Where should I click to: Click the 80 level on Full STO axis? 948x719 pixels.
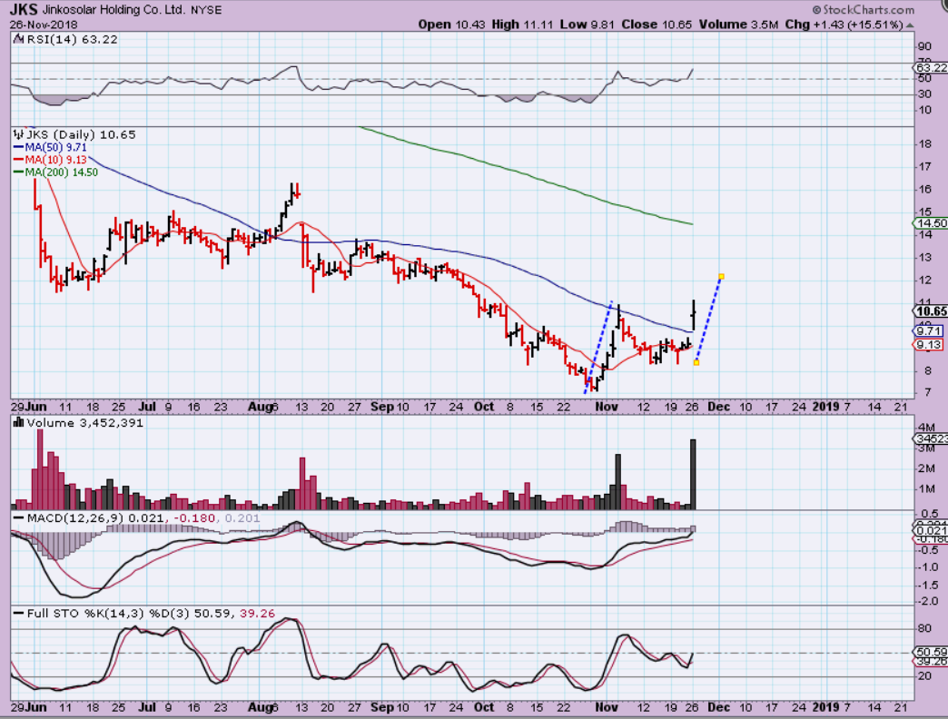tap(924, 628)
